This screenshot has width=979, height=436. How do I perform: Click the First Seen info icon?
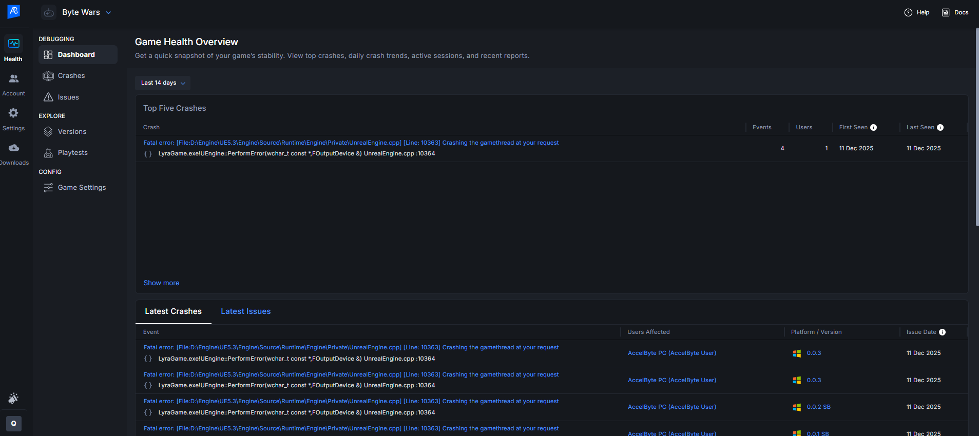pyautogui.click(x=873, y=128)
